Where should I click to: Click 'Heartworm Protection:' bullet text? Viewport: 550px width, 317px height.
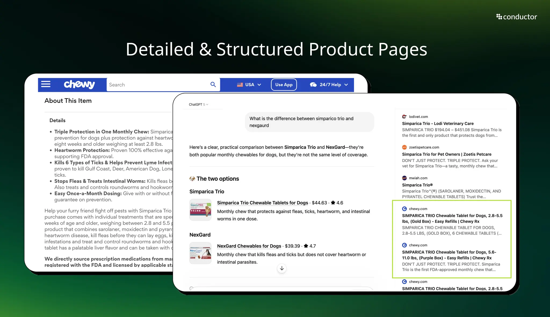tap(82, 150)
